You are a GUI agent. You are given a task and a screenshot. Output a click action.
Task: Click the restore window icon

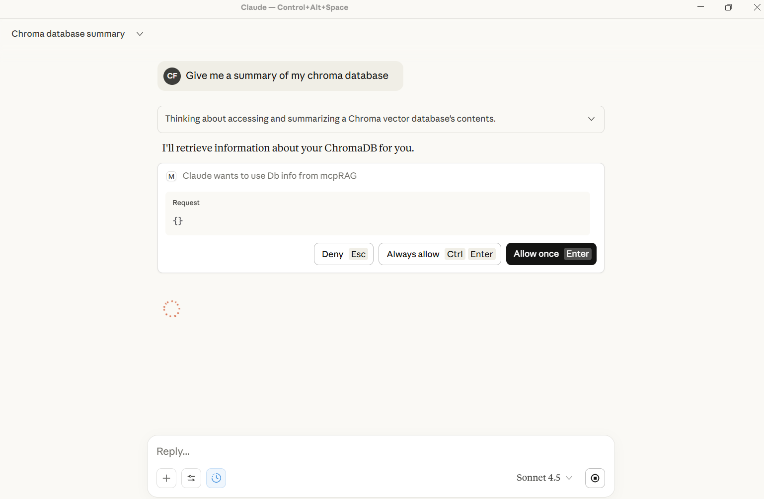pyautogui.click(x=728, y=7)
